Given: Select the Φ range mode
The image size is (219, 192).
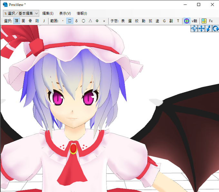Looking at the screenshot, I should point(97,21).
